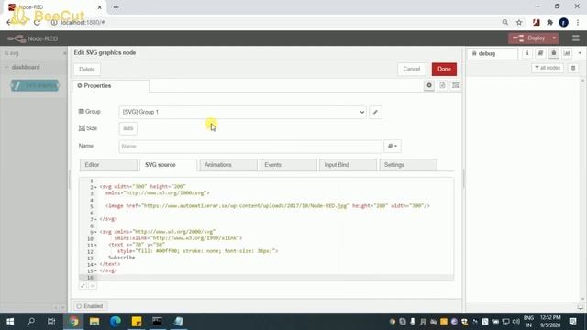Switch to the SVG source tab
The height and width of the screenshot is (330, 587).
168,165
